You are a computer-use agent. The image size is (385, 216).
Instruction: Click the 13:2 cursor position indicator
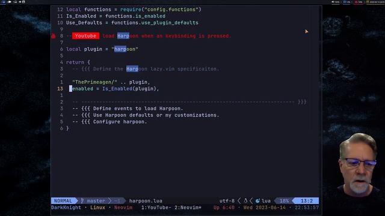click(x=307, y=201)
